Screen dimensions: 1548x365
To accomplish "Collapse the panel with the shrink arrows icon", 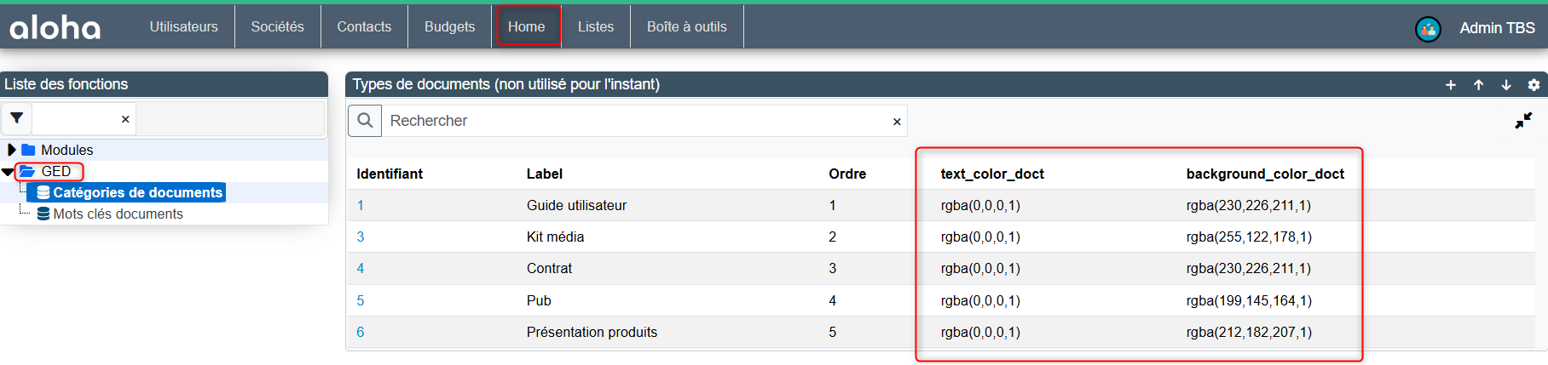I will pyautogui.click(x=1523, y=121).
